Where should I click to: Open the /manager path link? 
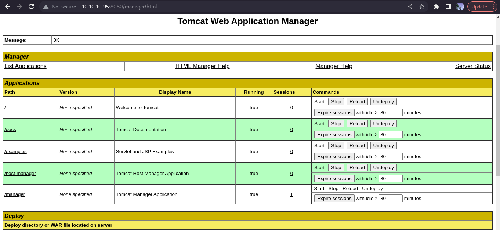(15, 194)
